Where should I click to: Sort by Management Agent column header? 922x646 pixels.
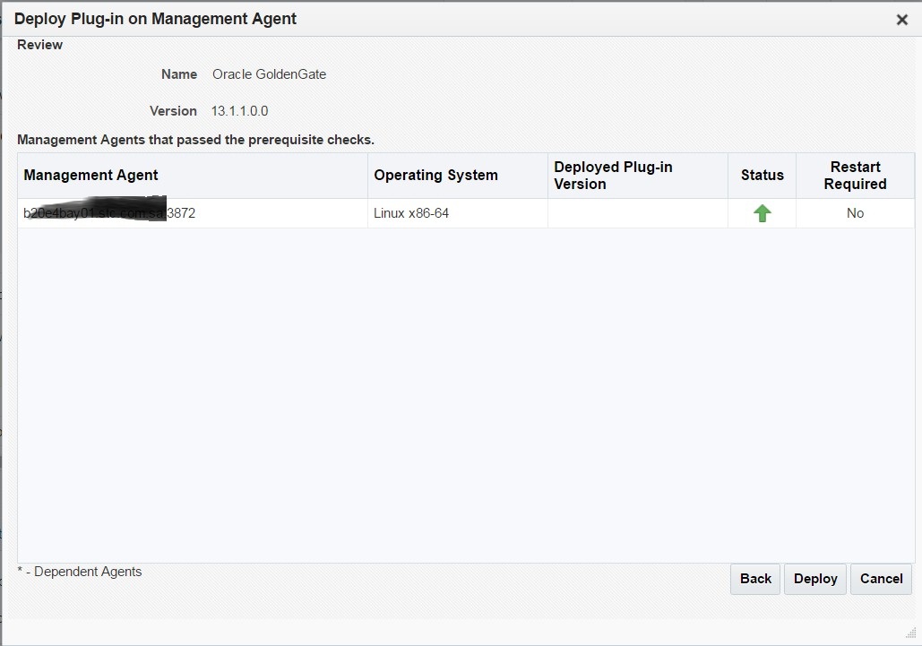91,176
